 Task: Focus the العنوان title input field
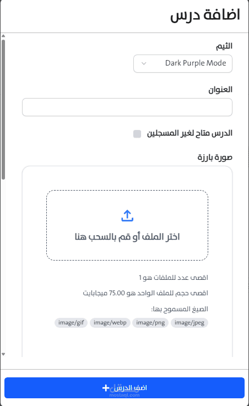coord(127,107)
